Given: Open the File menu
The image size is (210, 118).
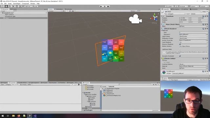Looking at the screenshot, I should (x=2, y=4).
